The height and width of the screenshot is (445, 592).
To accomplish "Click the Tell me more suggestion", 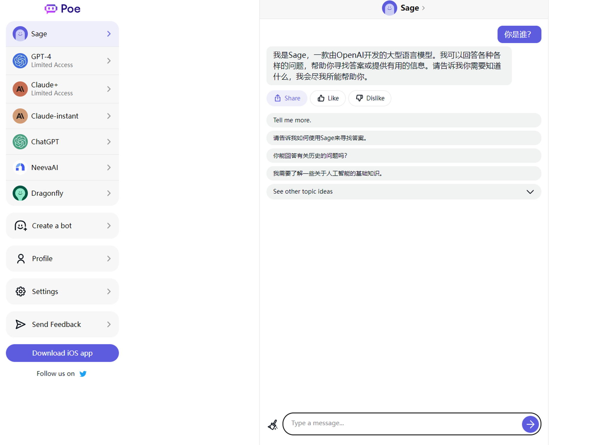I will (404, 120).
